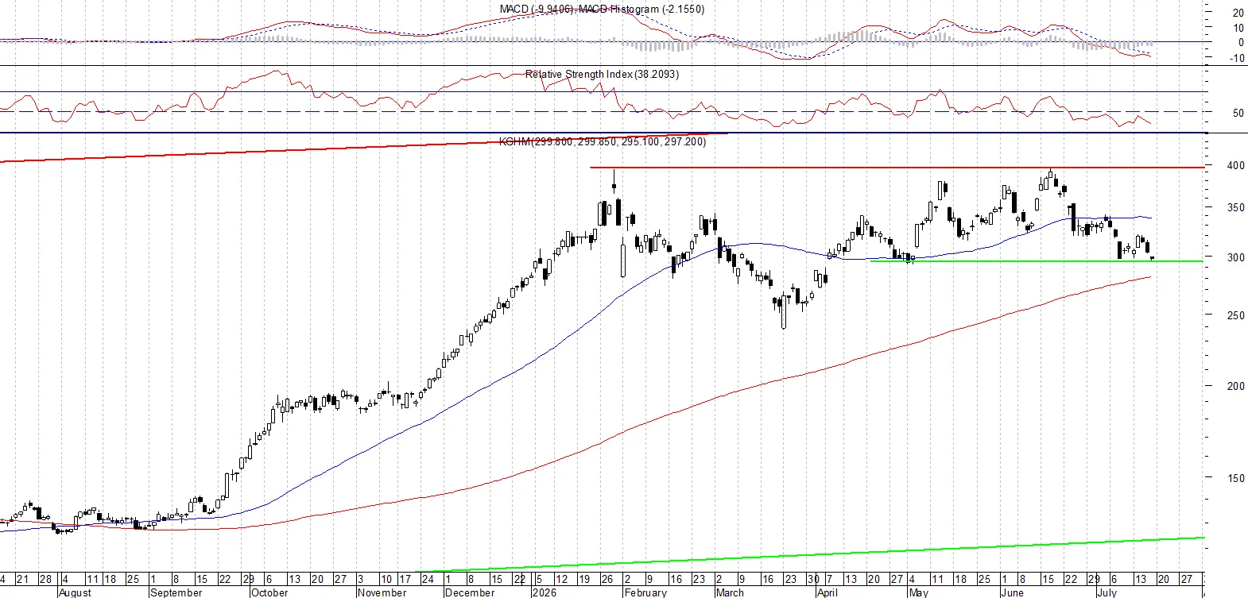Viewport: 1248px width, 598px height.
Task: Click the -10 value on MACD scale
Action: 1238,58
